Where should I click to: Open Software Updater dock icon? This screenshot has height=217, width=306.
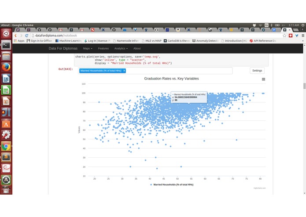coord(6,180)
